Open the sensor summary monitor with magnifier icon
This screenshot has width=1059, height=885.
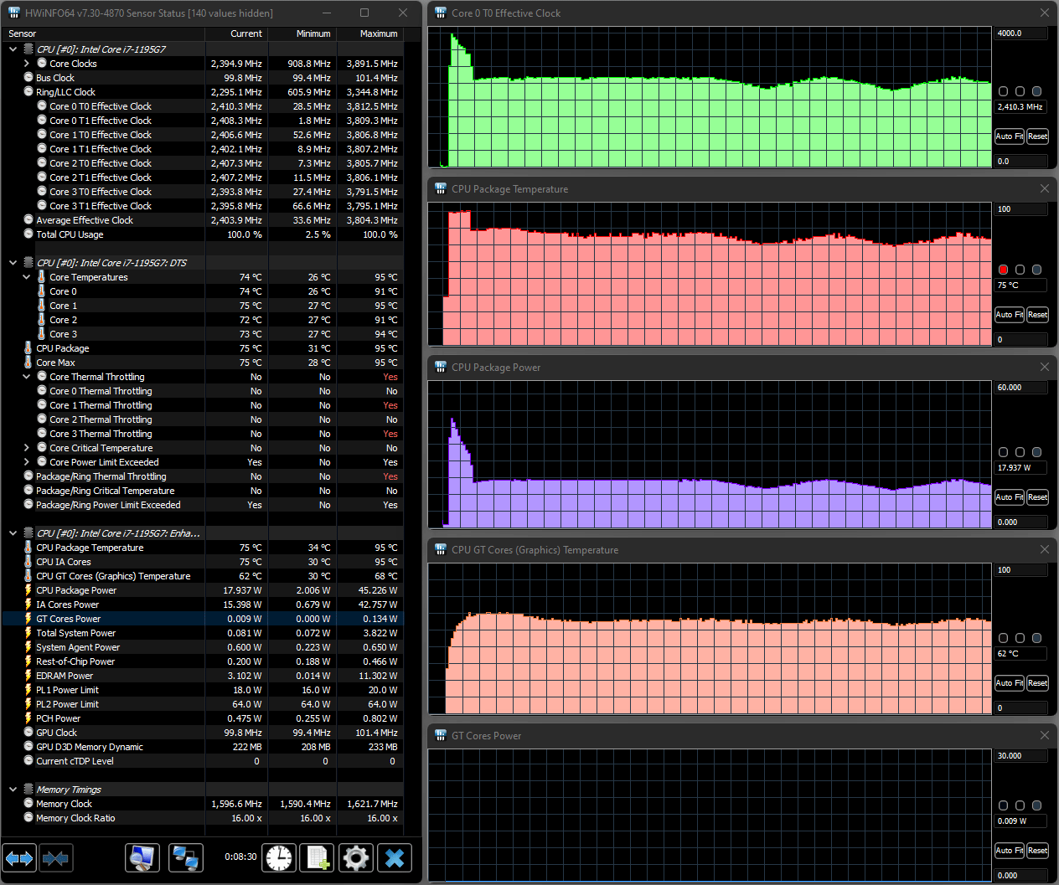[x=142, y=858]
